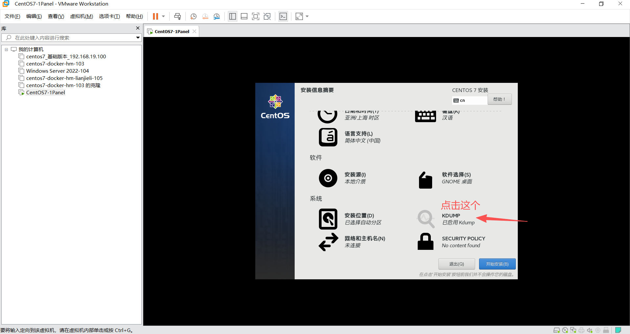Screen dimensions: 630x334
Task: Open the 文件(F) menu
Action: click(x=12, y=16)
